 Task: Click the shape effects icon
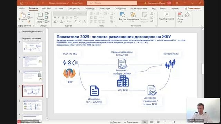point(152,21)
